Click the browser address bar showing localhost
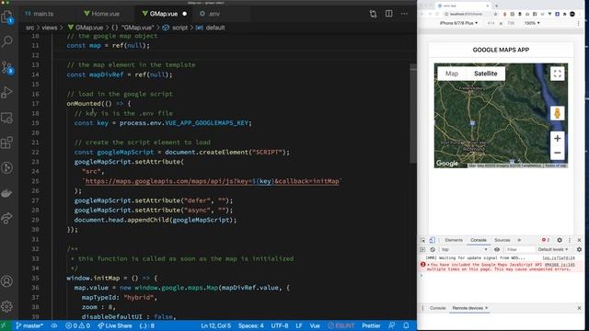 pyautogui.click(x=469, y=14)
